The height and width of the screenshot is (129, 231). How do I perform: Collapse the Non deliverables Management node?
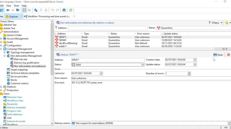[x=4, y=56]
